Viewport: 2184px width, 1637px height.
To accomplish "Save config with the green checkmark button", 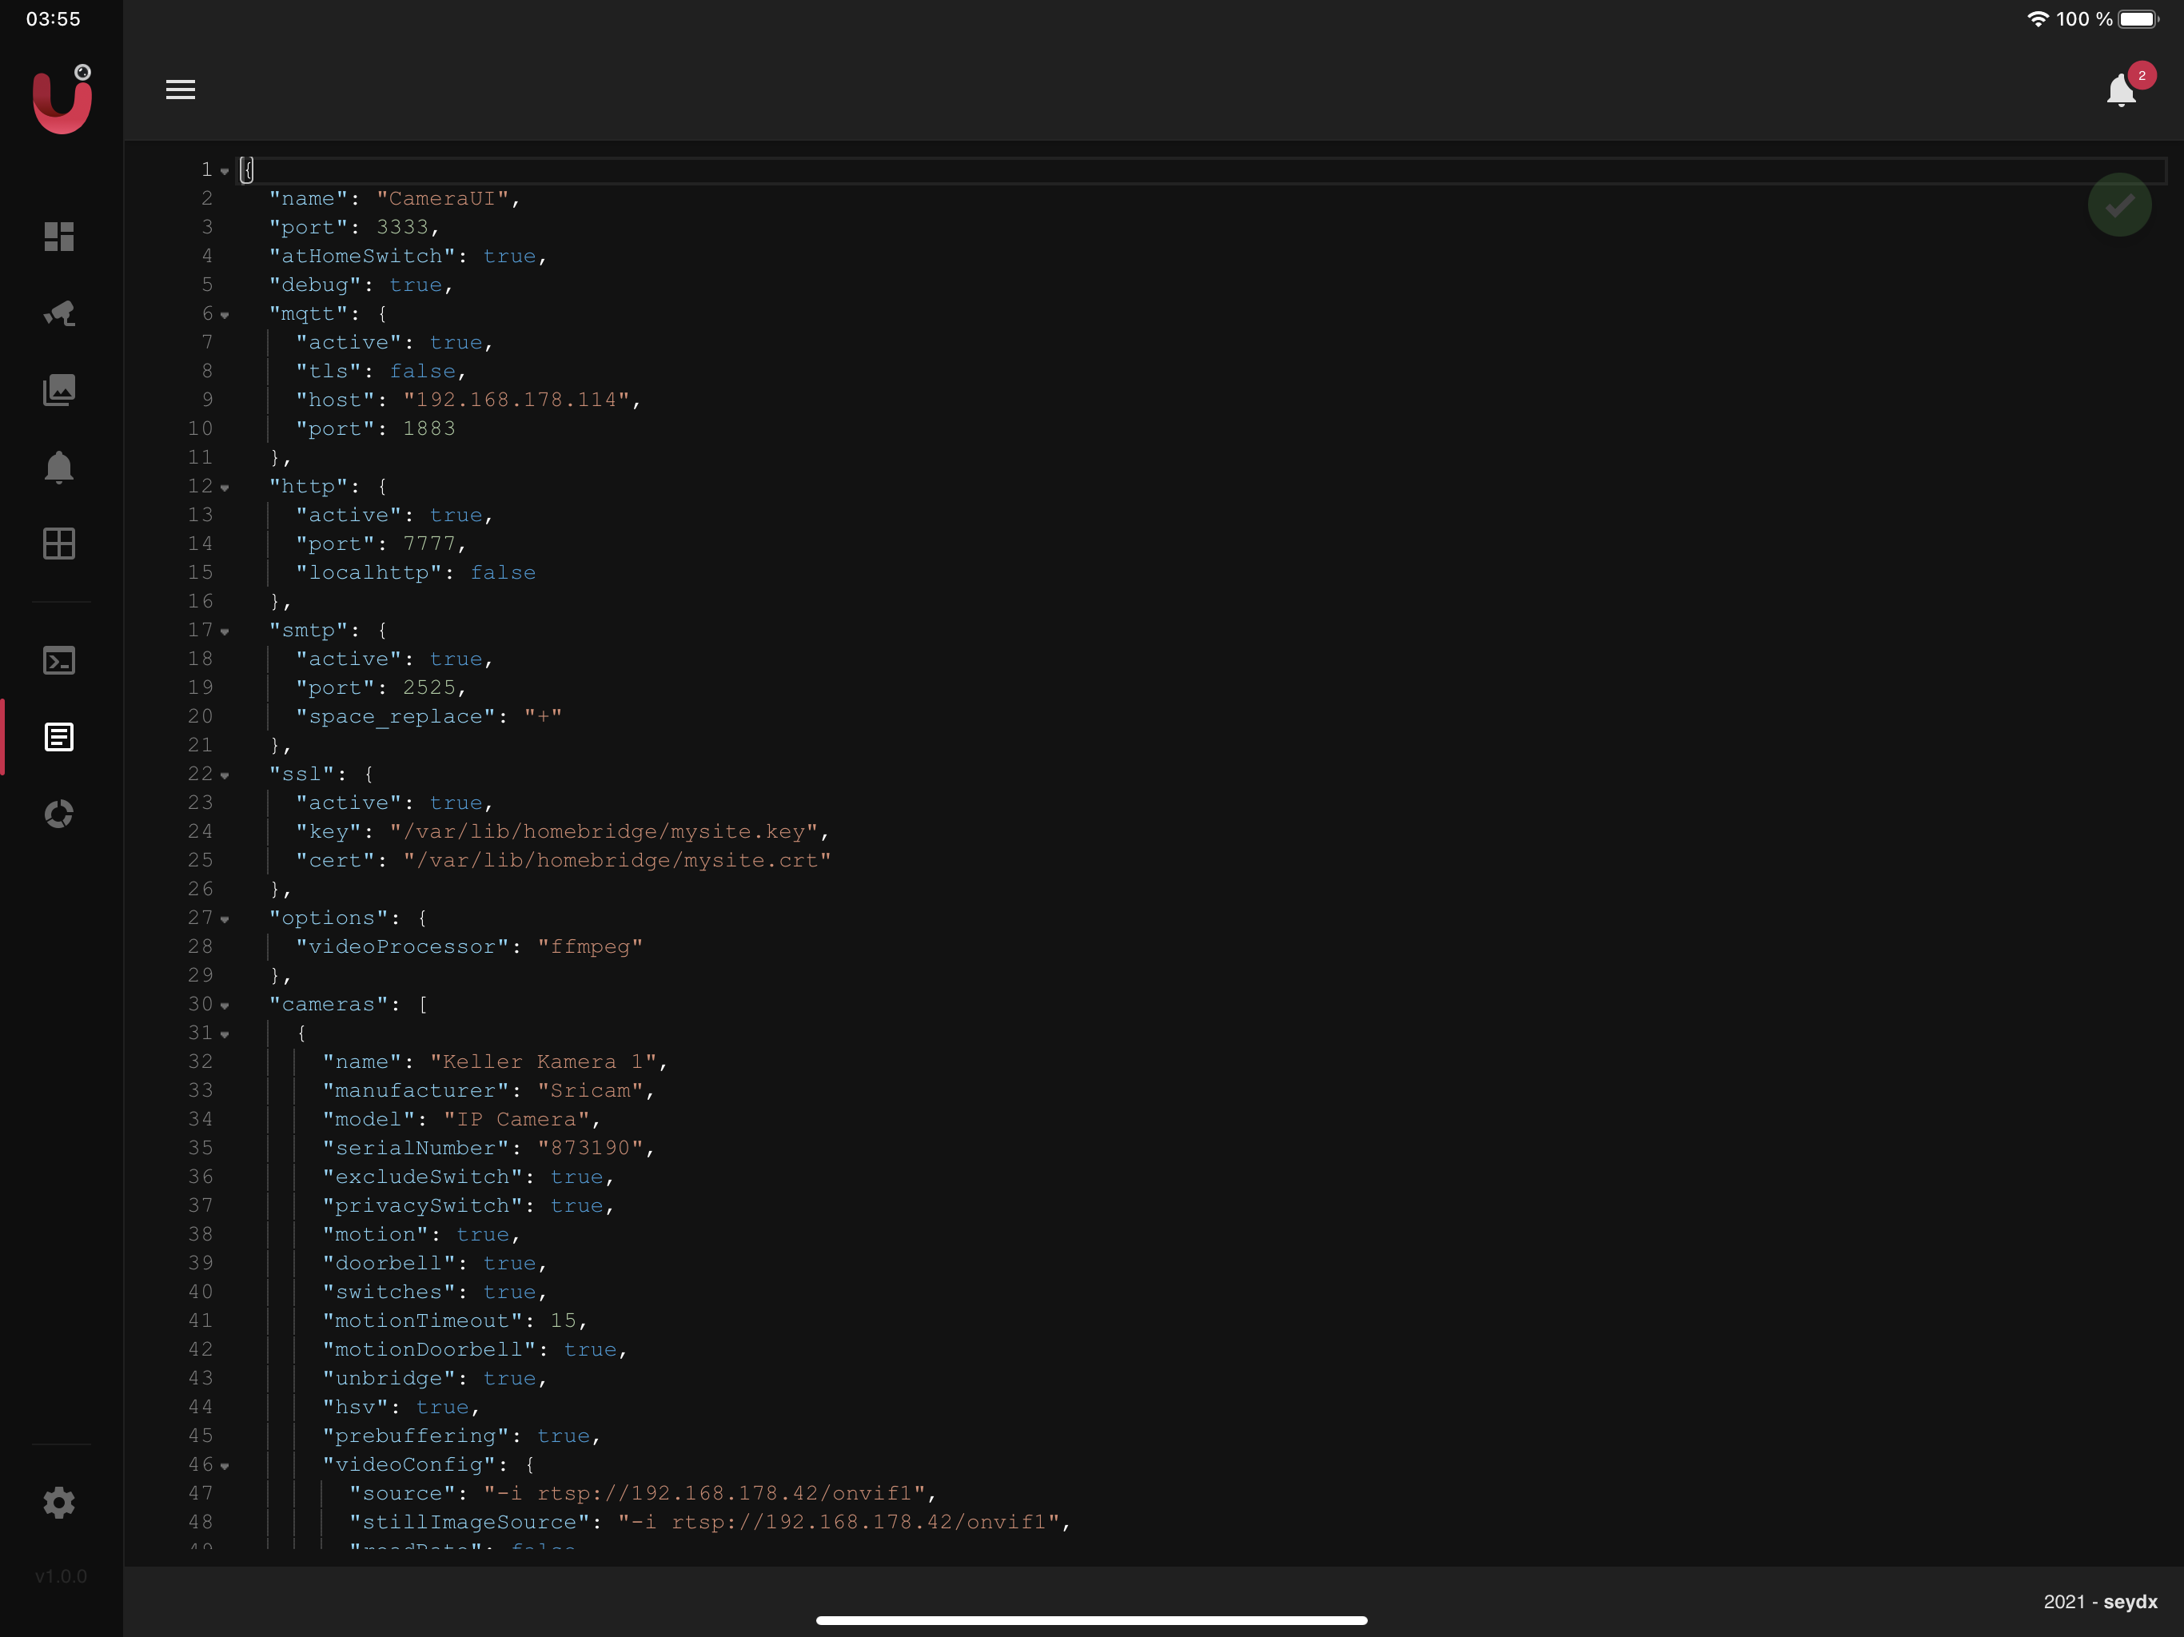I will pyautogui.click(x=2120, y=205).
